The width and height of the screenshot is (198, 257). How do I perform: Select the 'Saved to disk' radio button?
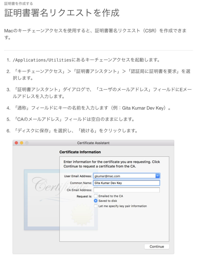pos(96,201)
